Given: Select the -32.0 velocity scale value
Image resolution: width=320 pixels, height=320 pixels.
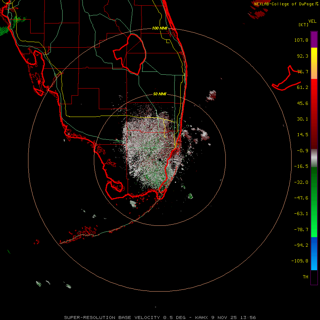Looking at the screenshot, I should (301, 182).
